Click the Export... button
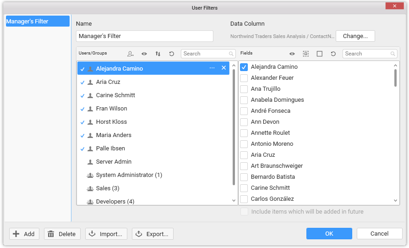The width and height of the screenshot is (409, 248). 153,234
